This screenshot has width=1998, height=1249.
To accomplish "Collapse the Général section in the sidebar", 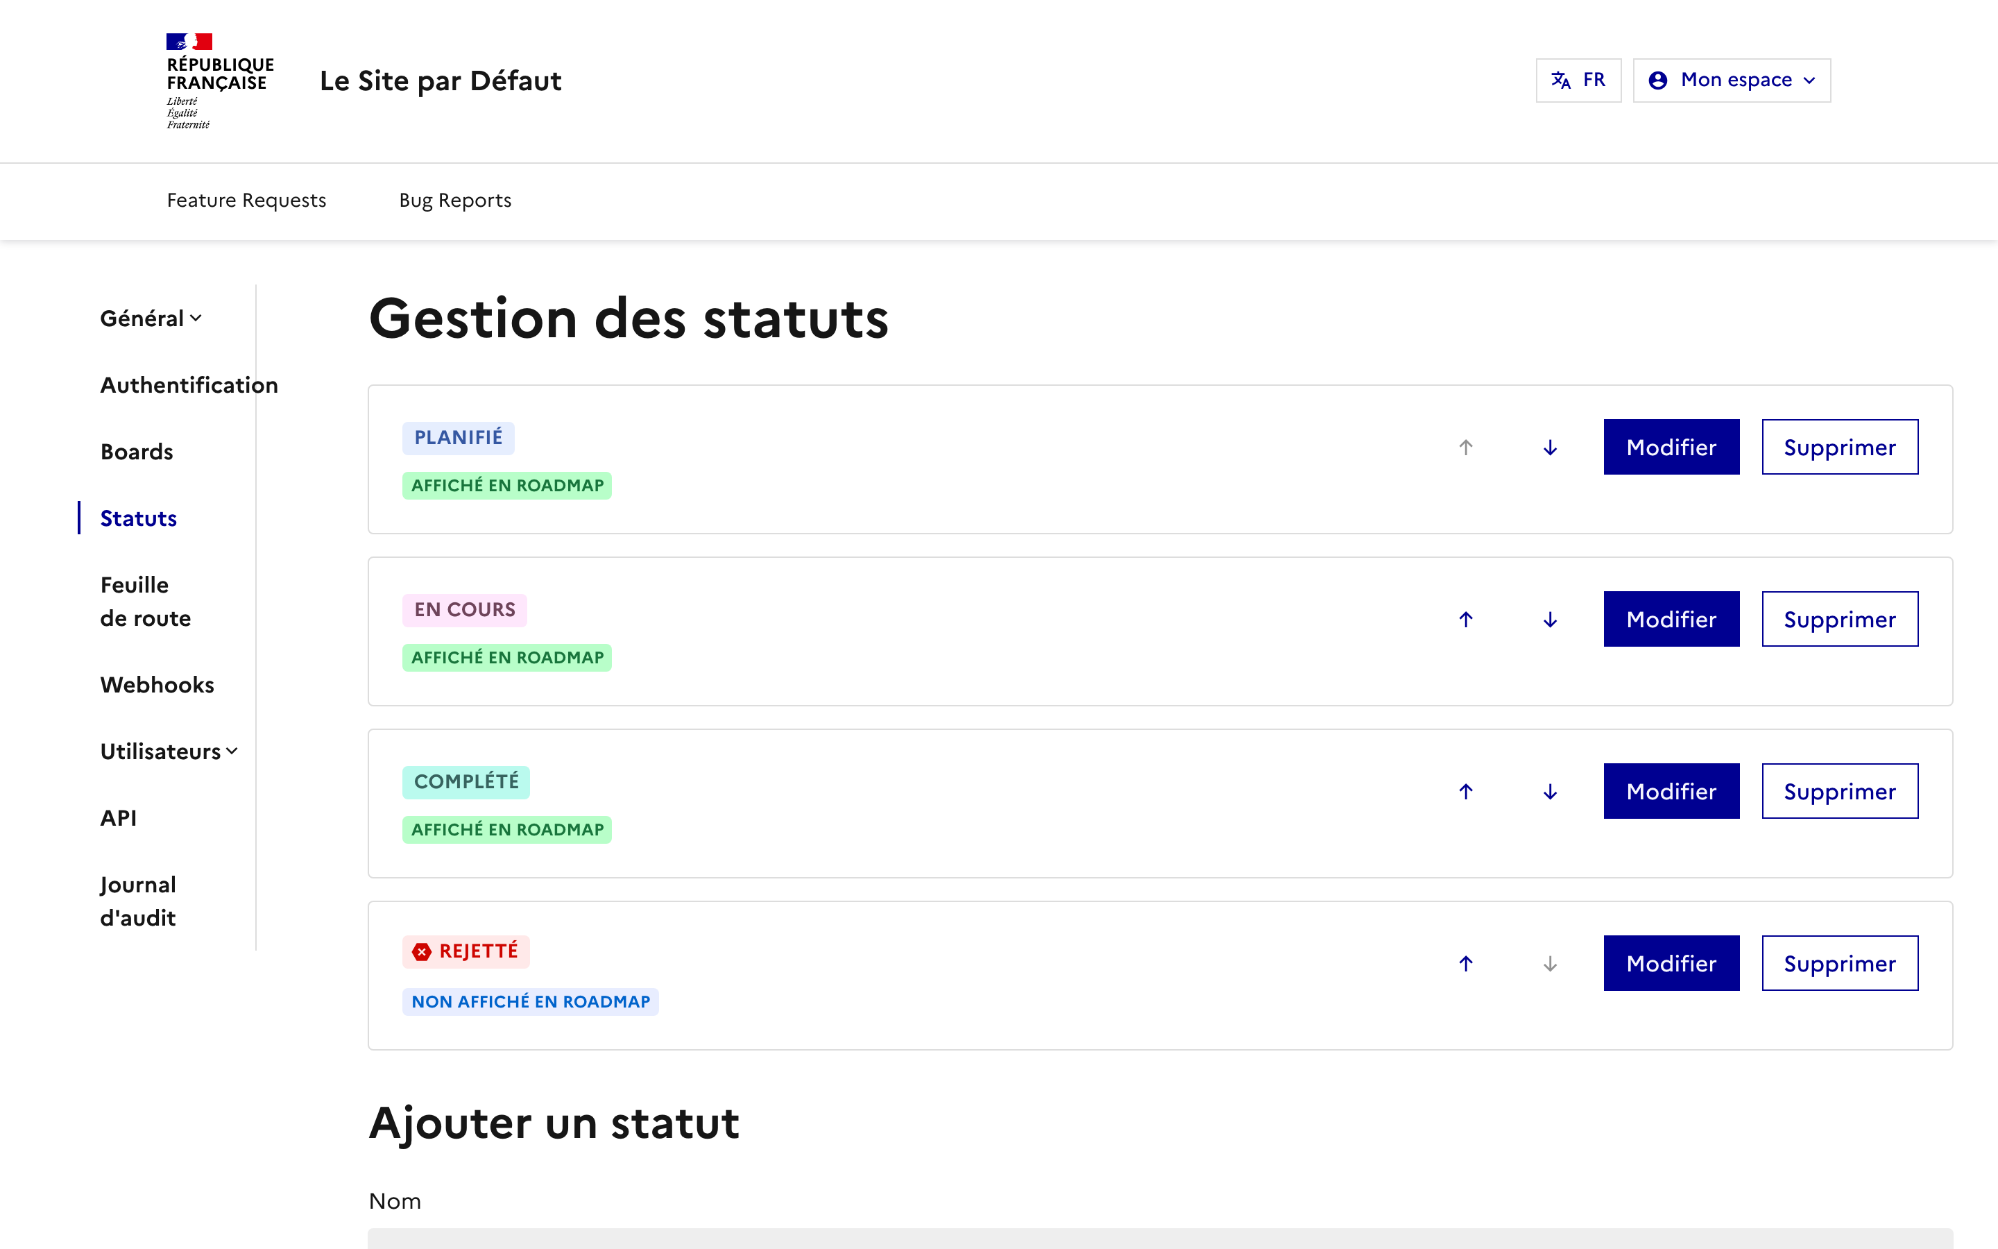I will pyautogui.click(x=149, y=317).
